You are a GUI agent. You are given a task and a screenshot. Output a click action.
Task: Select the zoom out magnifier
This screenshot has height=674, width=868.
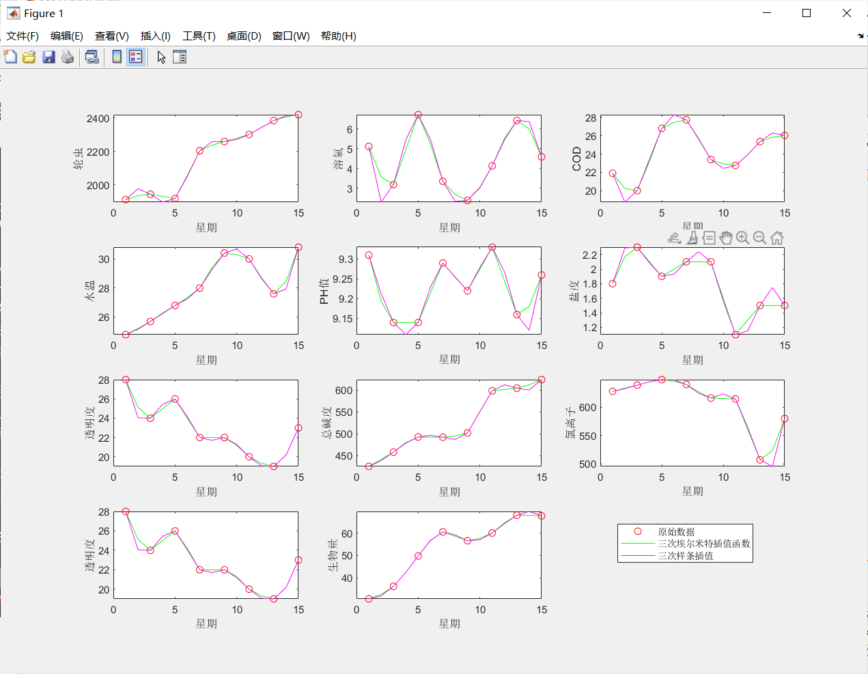759,238
